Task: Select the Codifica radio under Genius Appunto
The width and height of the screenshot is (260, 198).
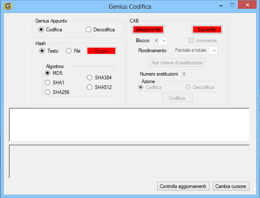Action: (x=41, y=30)
